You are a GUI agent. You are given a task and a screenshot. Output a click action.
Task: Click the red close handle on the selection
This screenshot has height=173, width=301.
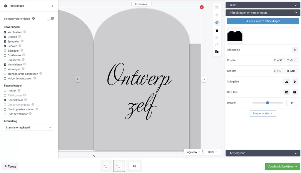[202, 7]
